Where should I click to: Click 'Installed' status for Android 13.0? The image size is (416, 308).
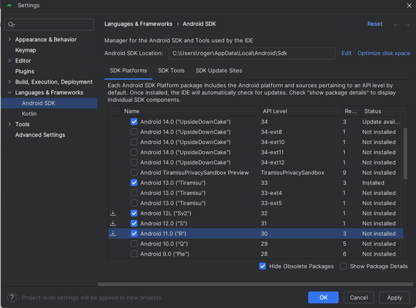[373, 183]
